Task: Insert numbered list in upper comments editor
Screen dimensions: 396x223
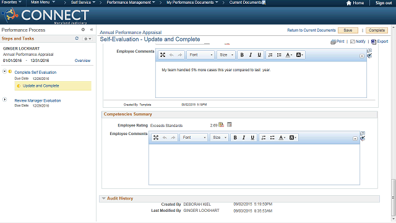Action: click(x=270, y=55)
